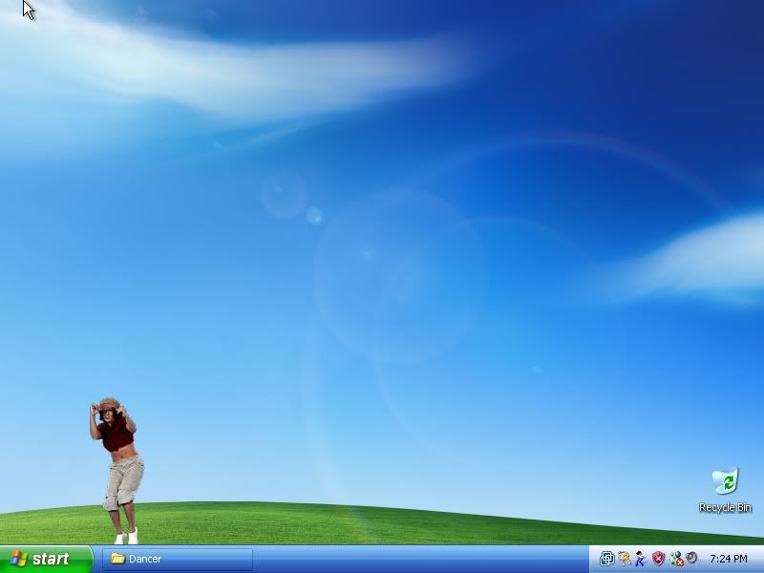
Task: Open the red security shield alert icon
Action: pyautogui.click(x=658, y=559)
